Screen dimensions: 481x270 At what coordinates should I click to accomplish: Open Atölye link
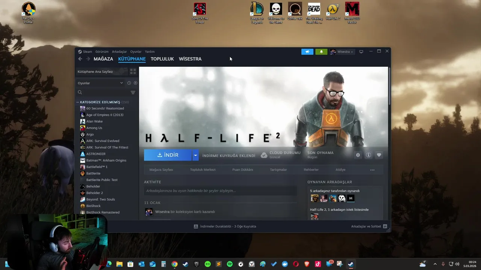[x=340, y=170]
